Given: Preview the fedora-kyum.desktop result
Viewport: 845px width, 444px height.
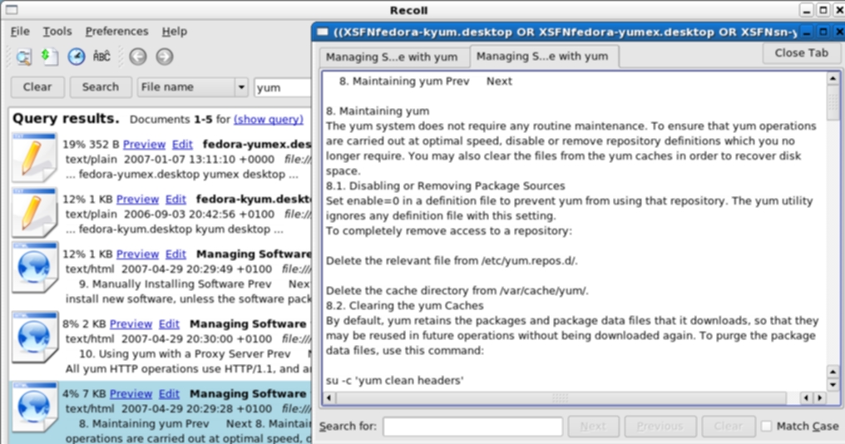Looking at the screenshot, I should 137,200.
